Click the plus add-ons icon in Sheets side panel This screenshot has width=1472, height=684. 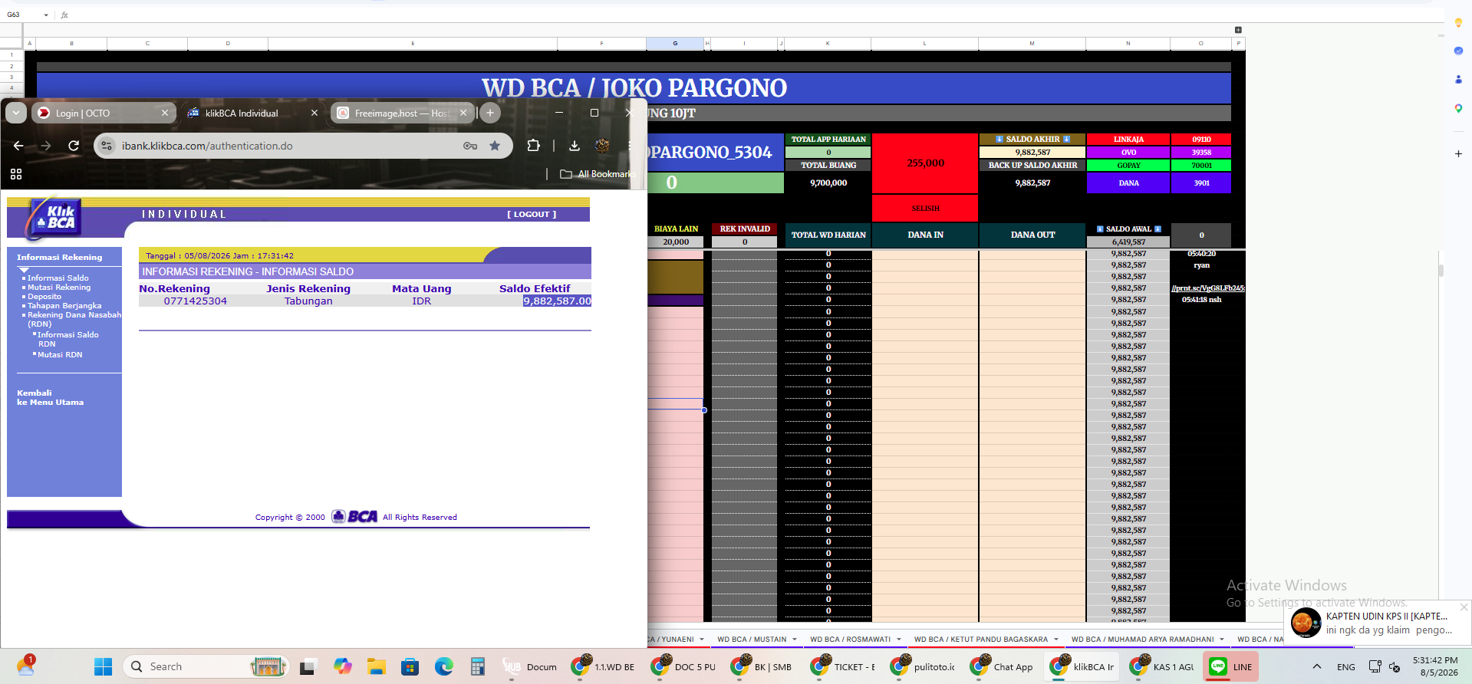click(x=1458, y=153)
